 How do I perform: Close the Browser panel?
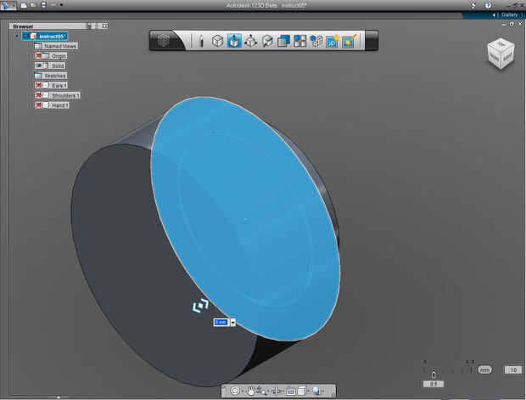coord(104,25)
